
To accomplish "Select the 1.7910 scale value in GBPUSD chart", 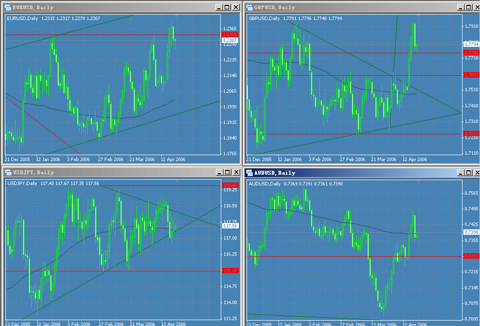I will tap(472, 26).
